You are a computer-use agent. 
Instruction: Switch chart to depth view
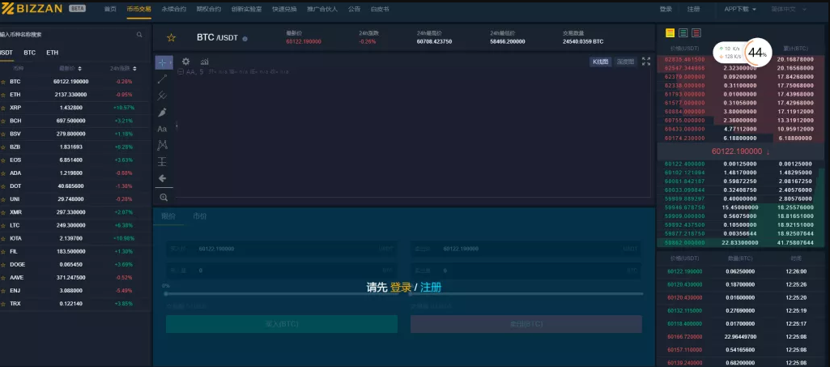click(625, 62)
